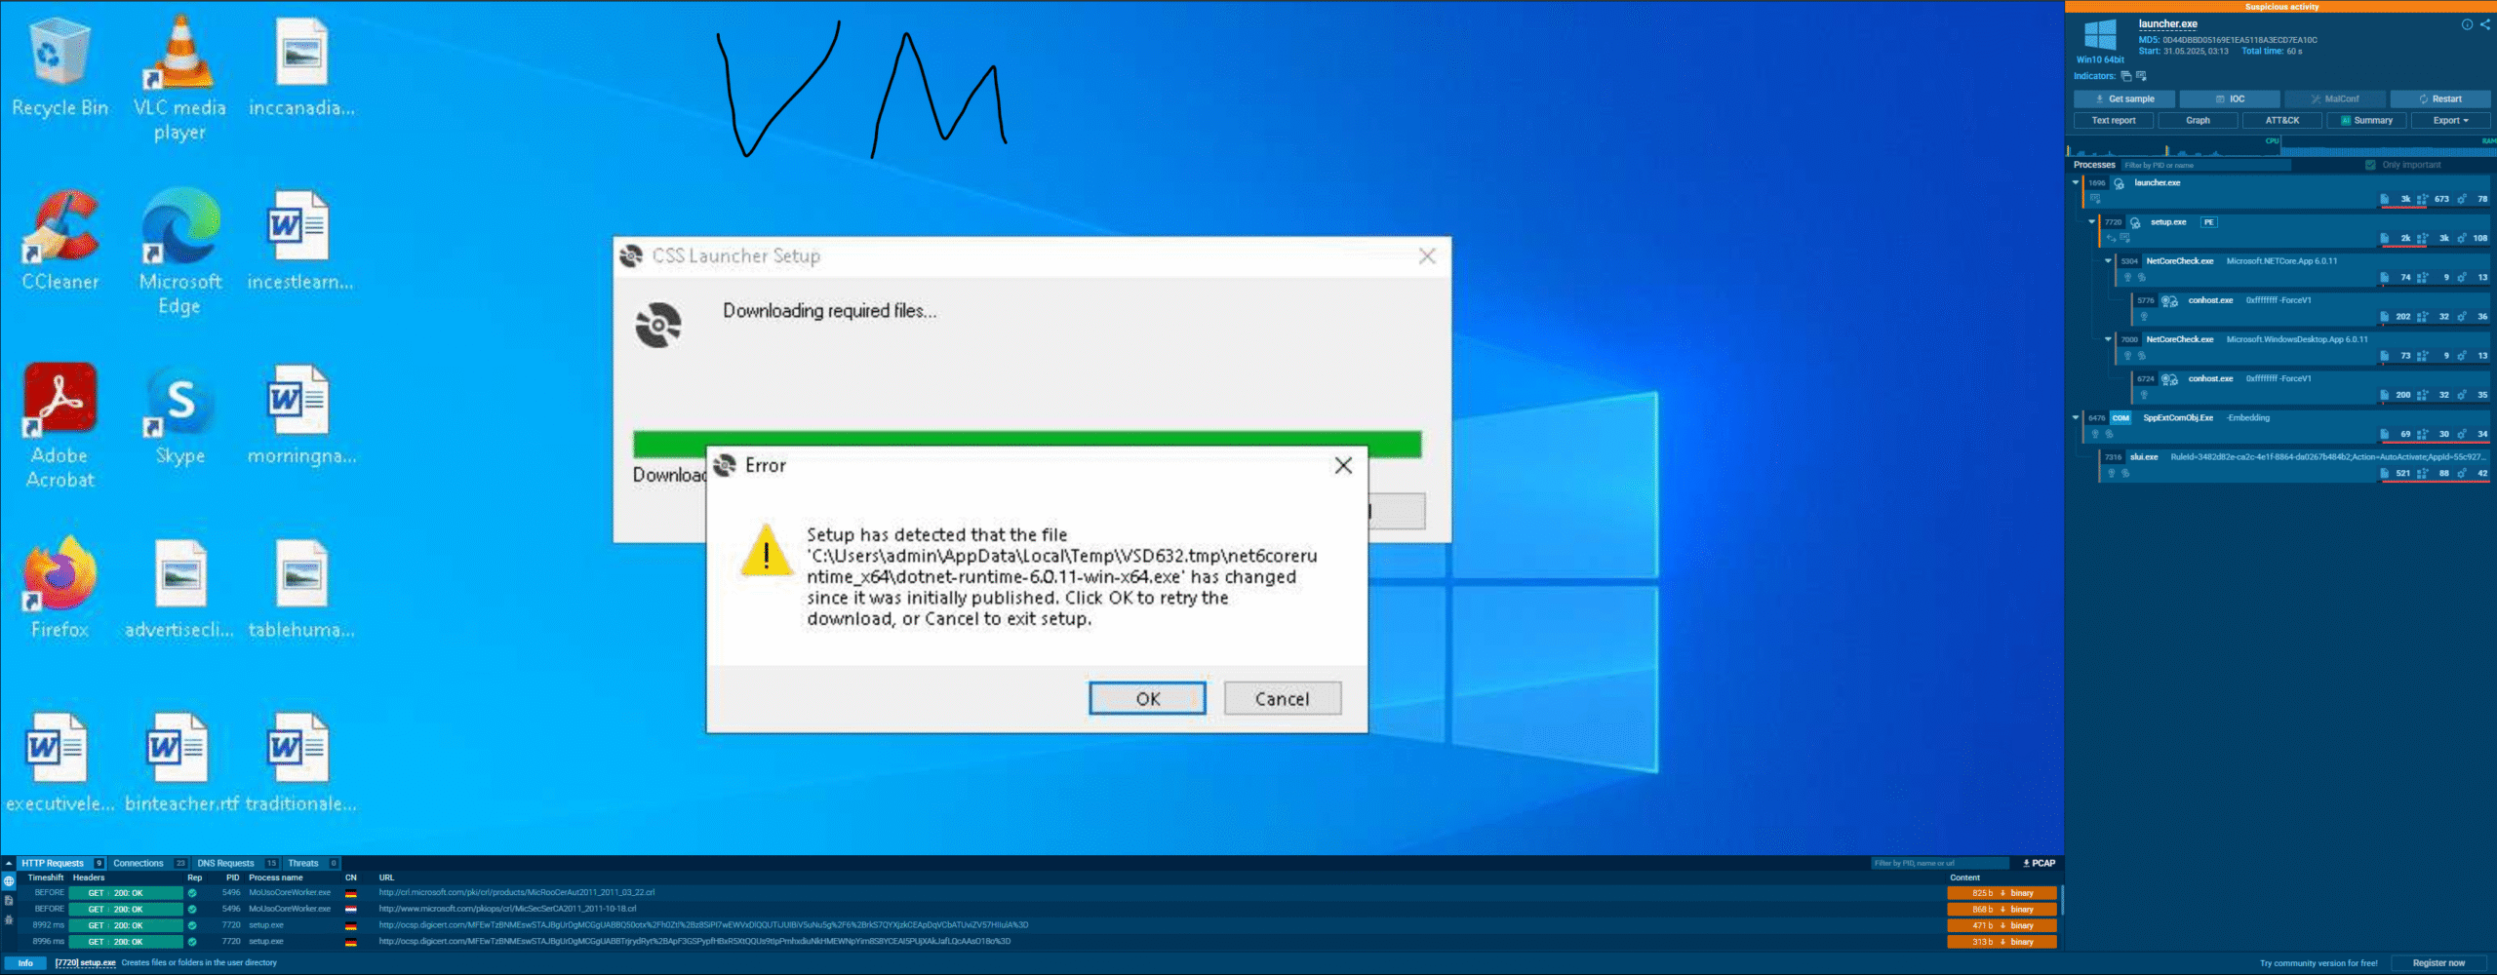Viewport: 2497px width, 975px height.
Task: Open the Graph view
Action: click(2199, 121)
